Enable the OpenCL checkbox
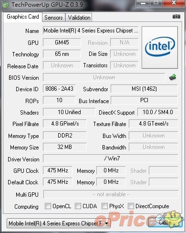Screen dimensions: 186x233 48,206
